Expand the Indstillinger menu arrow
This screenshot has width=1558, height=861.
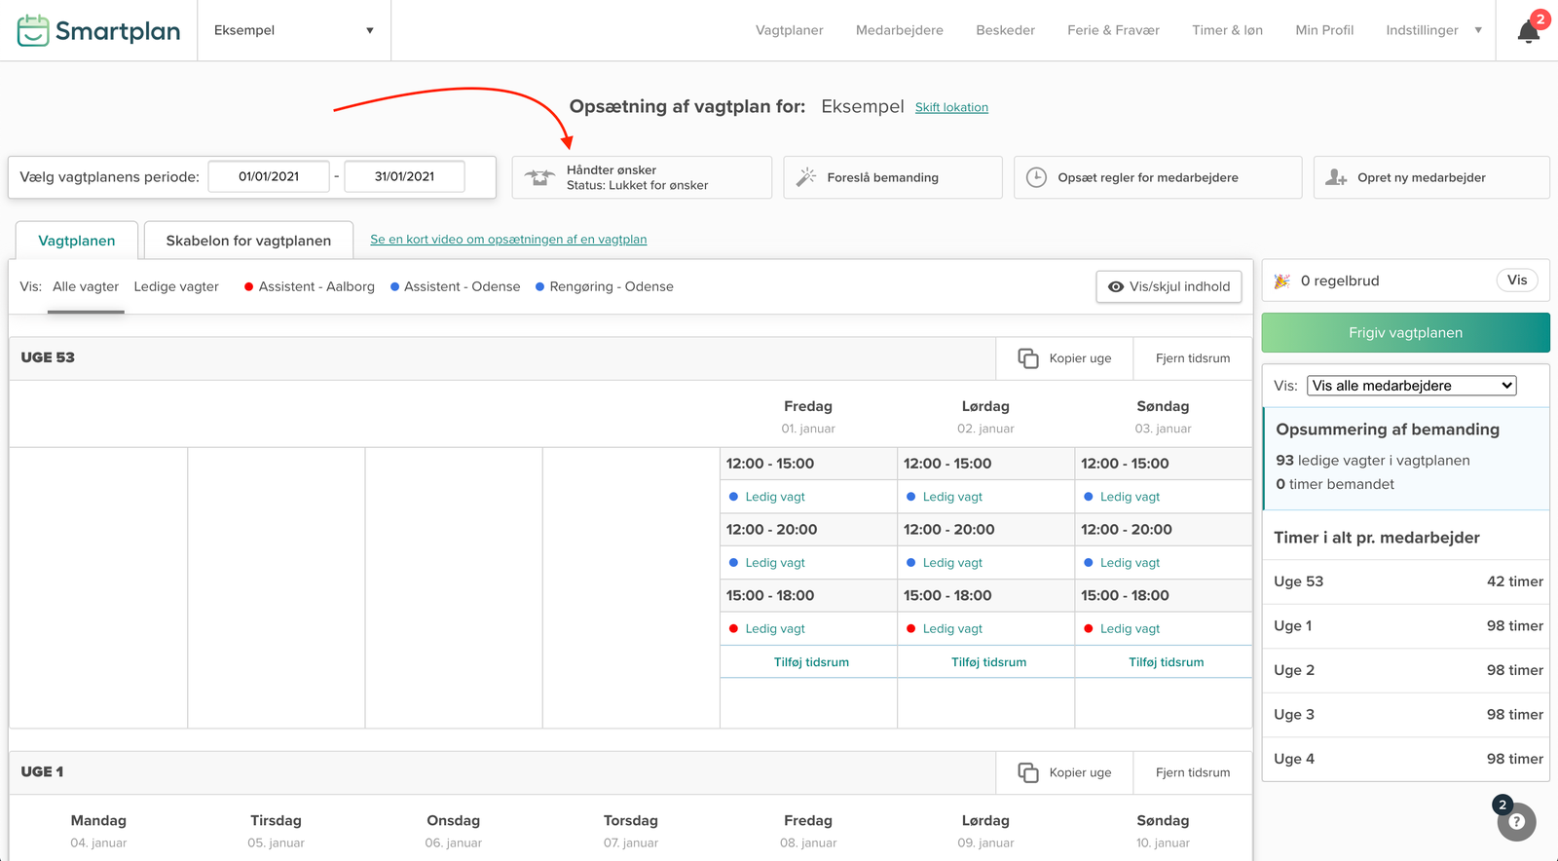click(1478, 30)
